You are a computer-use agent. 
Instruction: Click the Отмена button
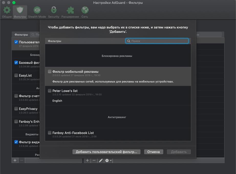point(154,152)
